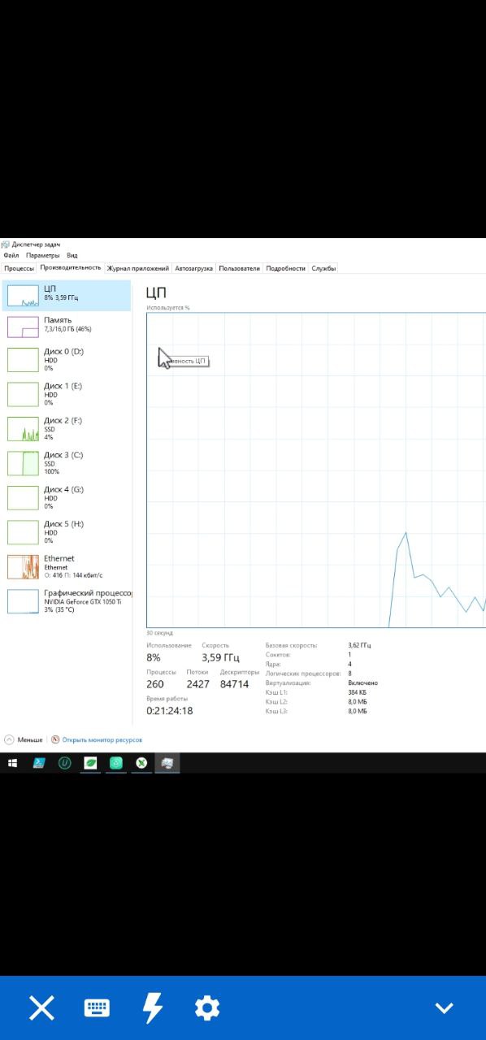Open the Графический процессор GTX 1050 Ti entry

[67, 601]
